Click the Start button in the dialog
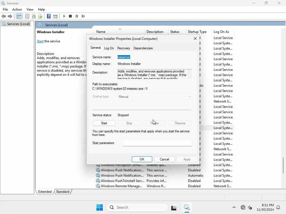This screenshot has width=286, height=214. (104, 123)
